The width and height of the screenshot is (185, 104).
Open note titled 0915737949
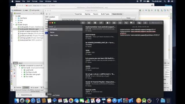click(x=100, y=37)
